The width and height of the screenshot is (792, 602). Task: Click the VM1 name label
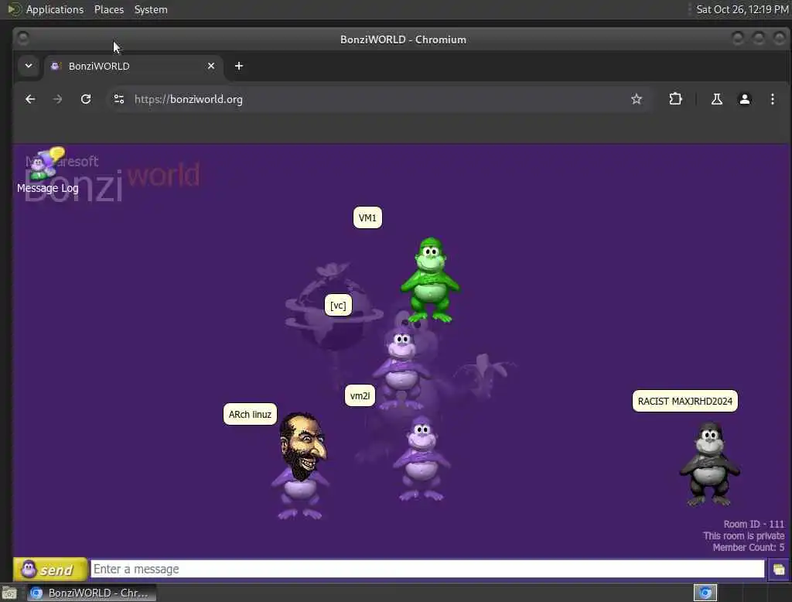point(367,218)
